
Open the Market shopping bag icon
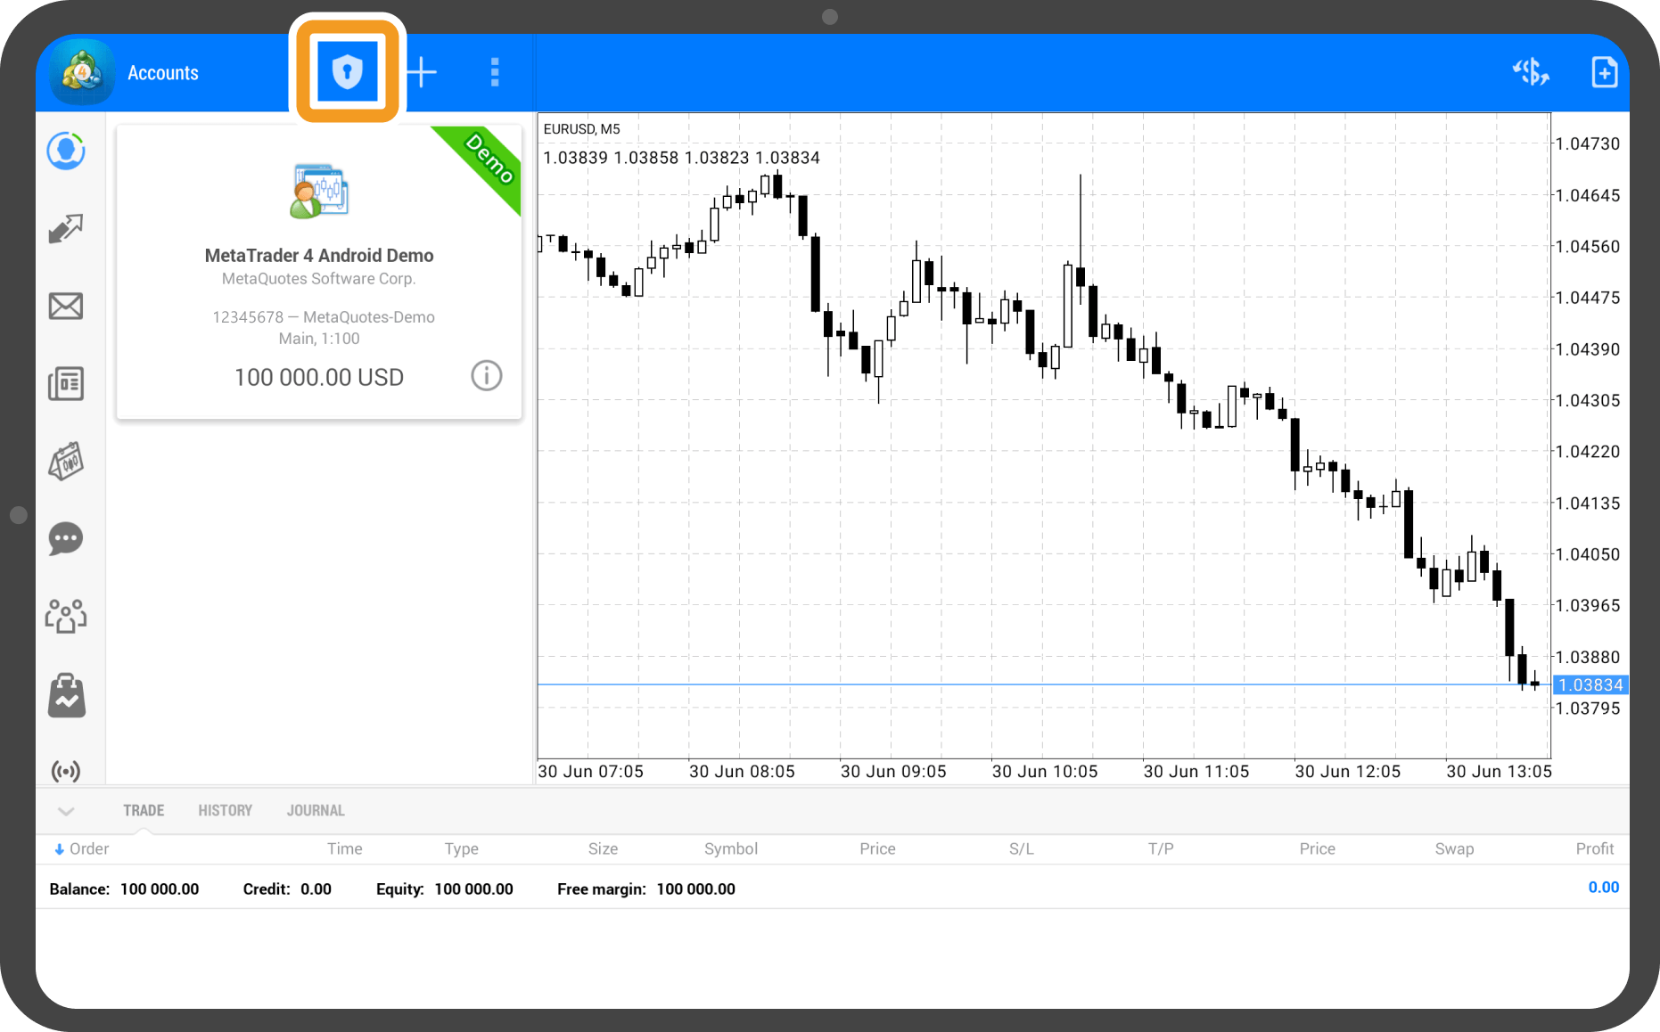click(x=66, y=695)
